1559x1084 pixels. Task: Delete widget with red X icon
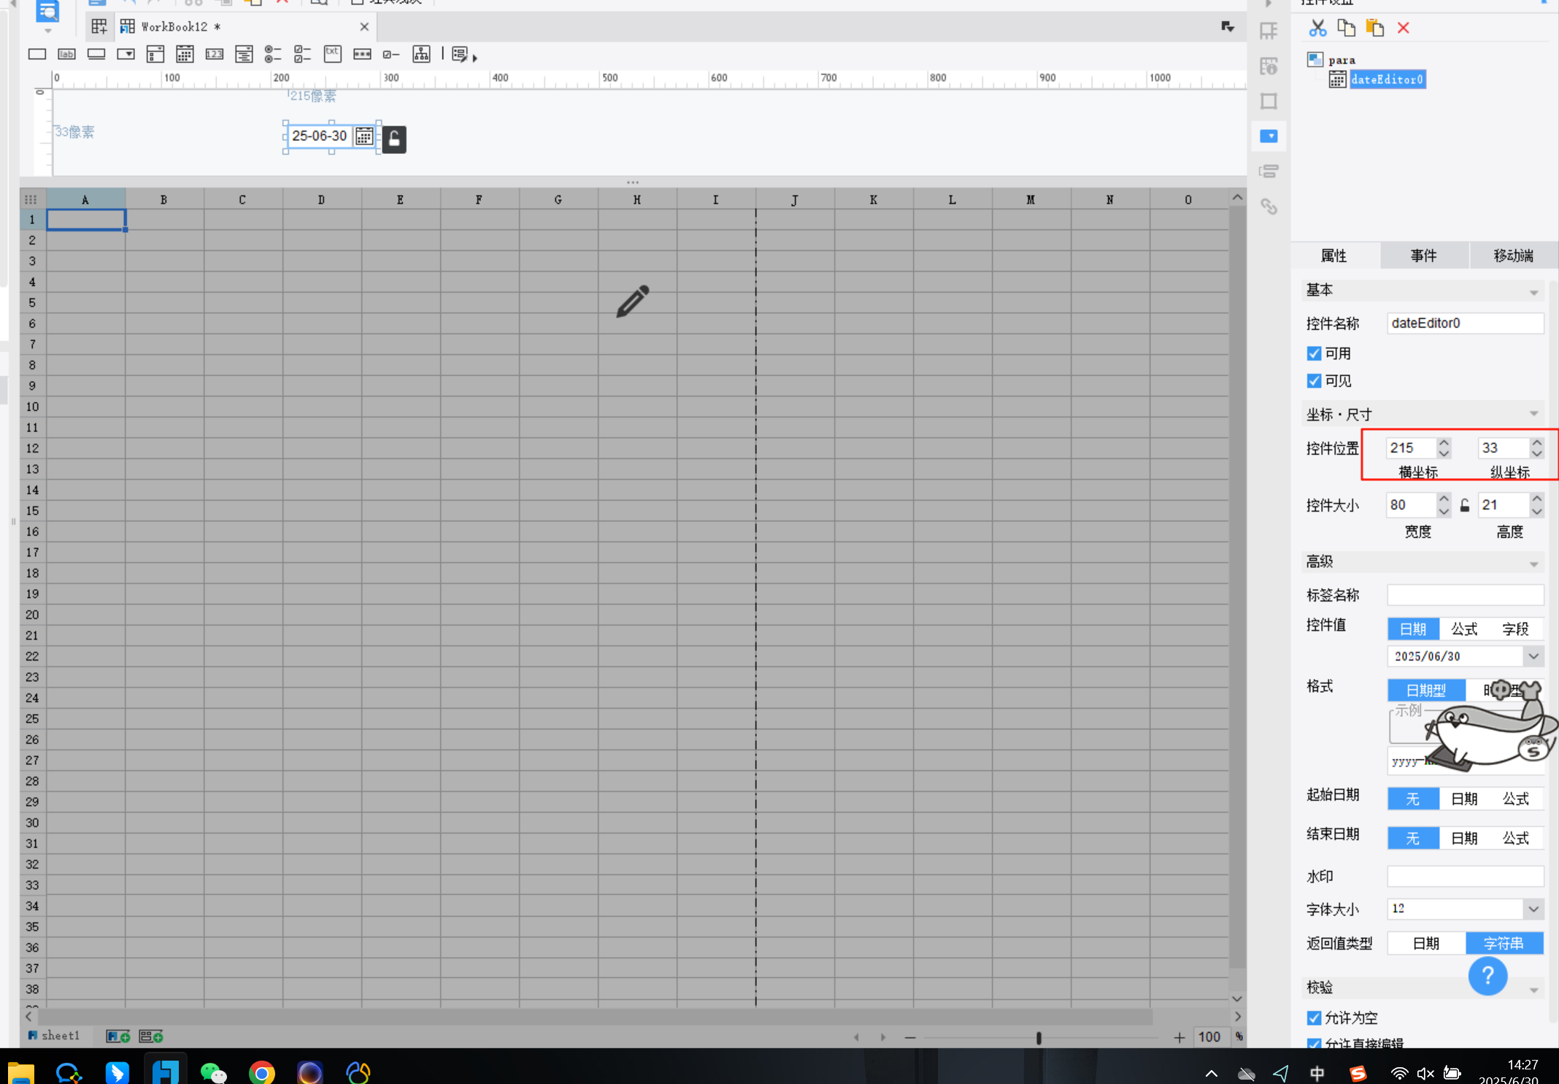[x=1403, y=28]
